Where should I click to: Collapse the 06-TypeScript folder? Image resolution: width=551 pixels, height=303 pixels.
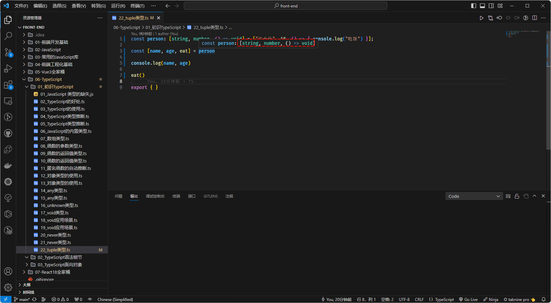(48, 79)
